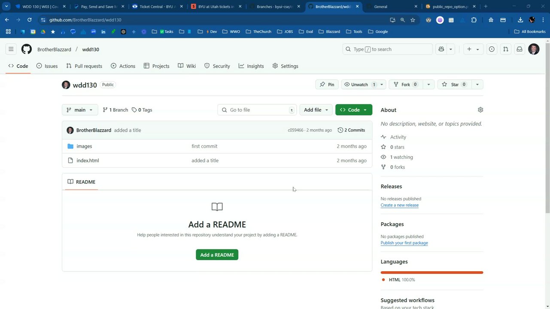Toggle Unwatch for the repository

click(x=360, y=85)
